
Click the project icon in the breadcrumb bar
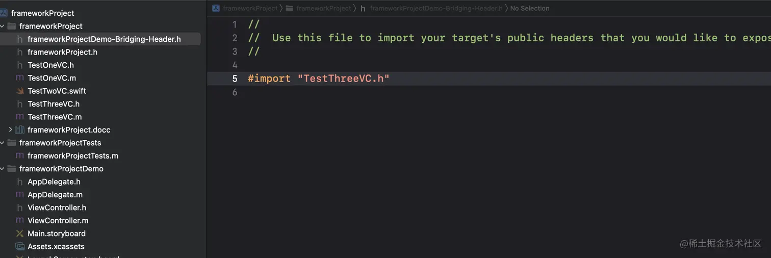(216, 8)
